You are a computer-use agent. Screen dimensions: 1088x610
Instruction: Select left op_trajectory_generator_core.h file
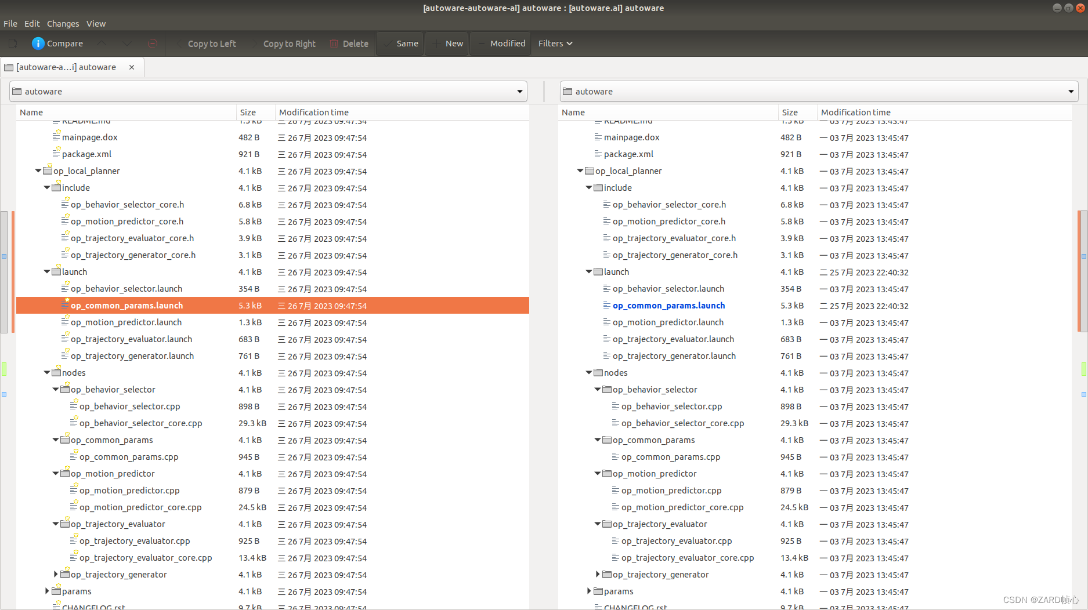pyautogui.click(x=133, y=255)
